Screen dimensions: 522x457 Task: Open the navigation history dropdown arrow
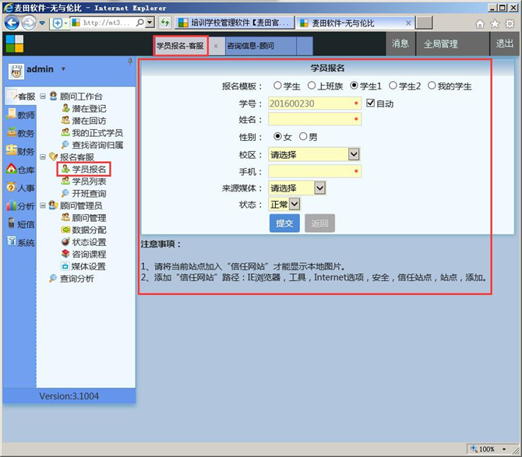tap(42, 23)
